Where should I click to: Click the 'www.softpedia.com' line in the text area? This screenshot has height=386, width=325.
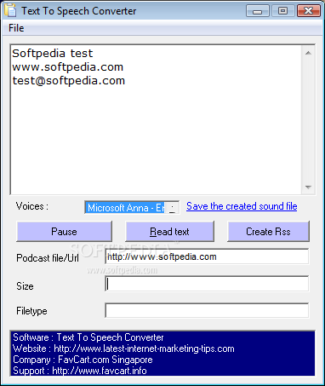pyautogui.click(x=68, y=67)
